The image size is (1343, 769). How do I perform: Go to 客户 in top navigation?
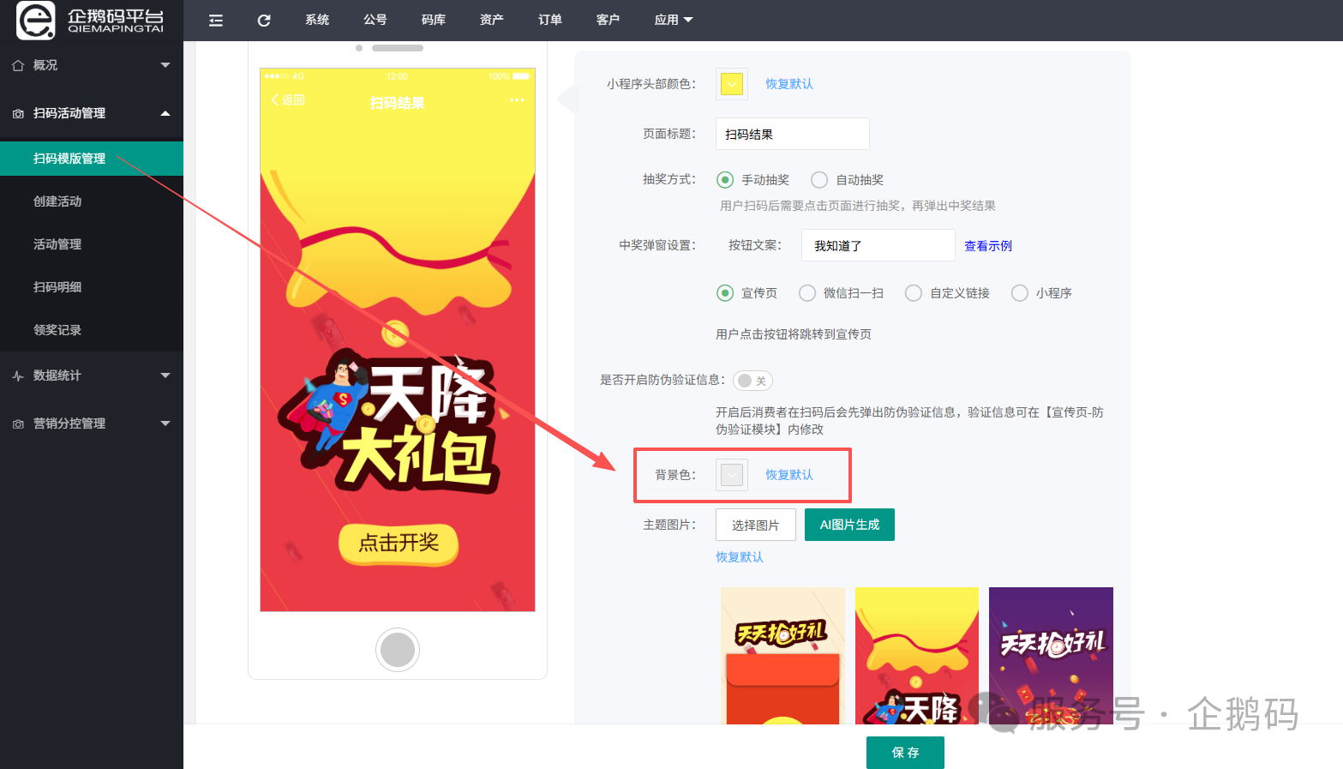point(608,20)
